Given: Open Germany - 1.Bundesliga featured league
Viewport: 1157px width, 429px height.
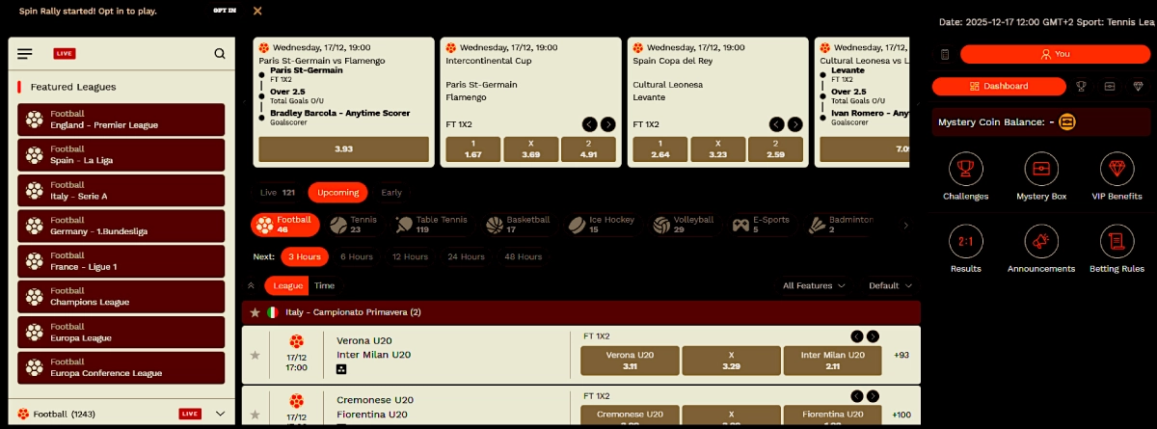Looking at the screenshot, I should [x=121, y=227].
